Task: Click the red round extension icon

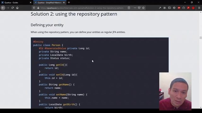Action: (x=193, y=8)
